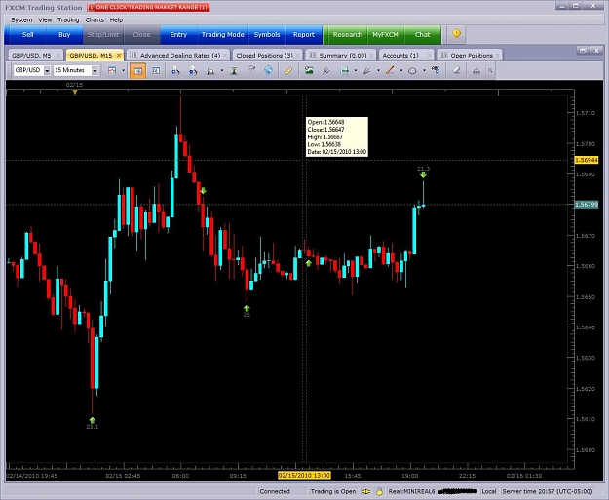Switch to Advanced Dealing Rates (4) tab
Viewport: 609px width, 500px height.
[x=178, y=56]
